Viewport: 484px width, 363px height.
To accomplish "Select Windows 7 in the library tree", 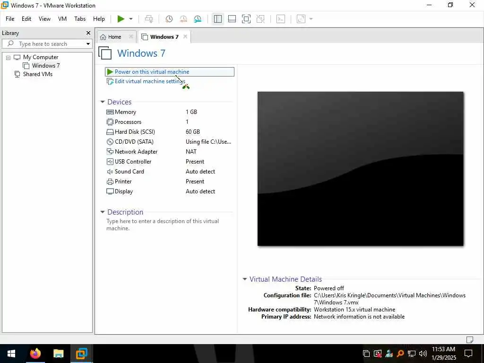I will (x=46, y=65).
